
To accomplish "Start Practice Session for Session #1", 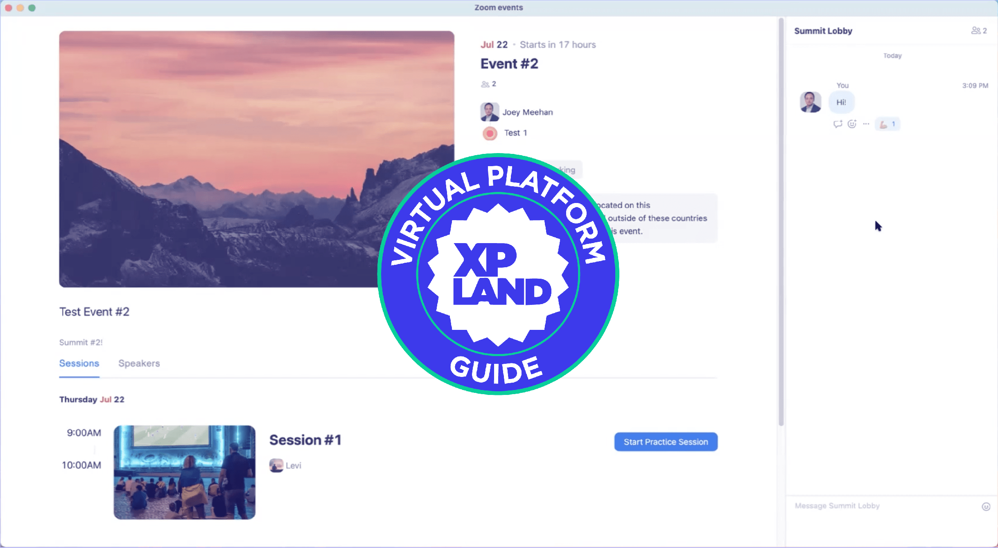I will pos(666,442).
